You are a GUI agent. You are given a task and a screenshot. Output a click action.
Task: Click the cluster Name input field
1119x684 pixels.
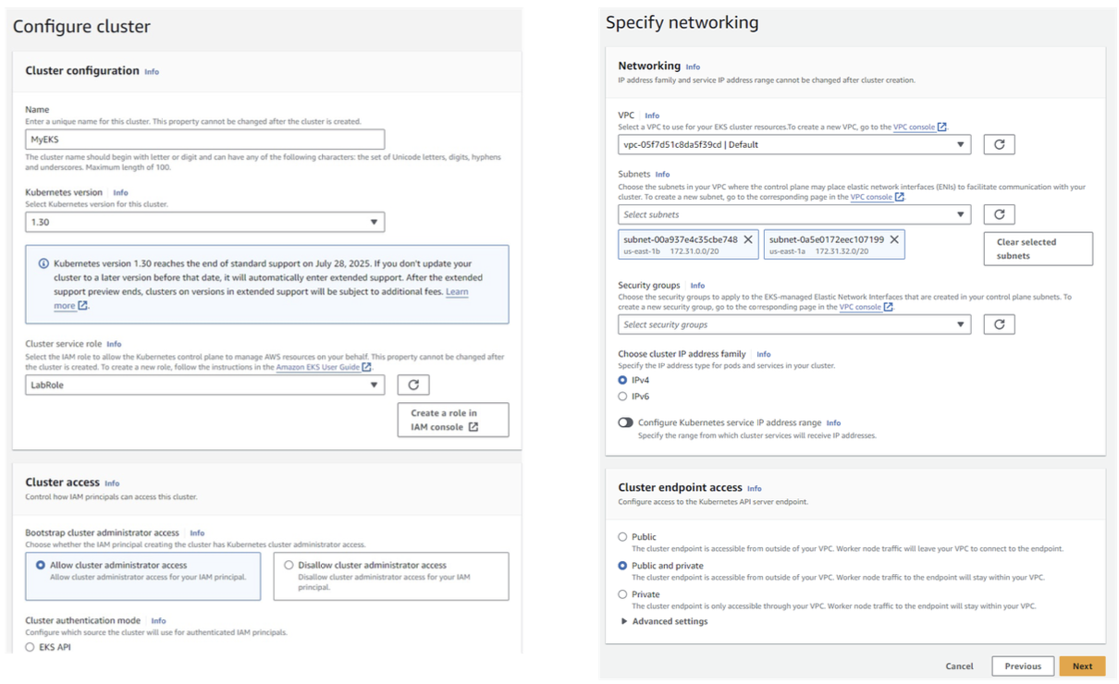(x=204, y=139)
